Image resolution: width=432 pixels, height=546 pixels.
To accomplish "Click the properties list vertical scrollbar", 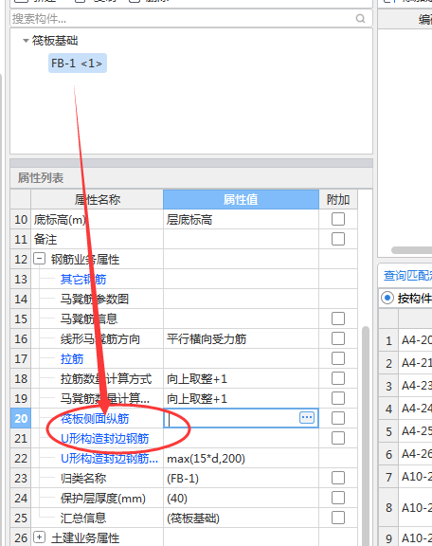I will point(365,435).
